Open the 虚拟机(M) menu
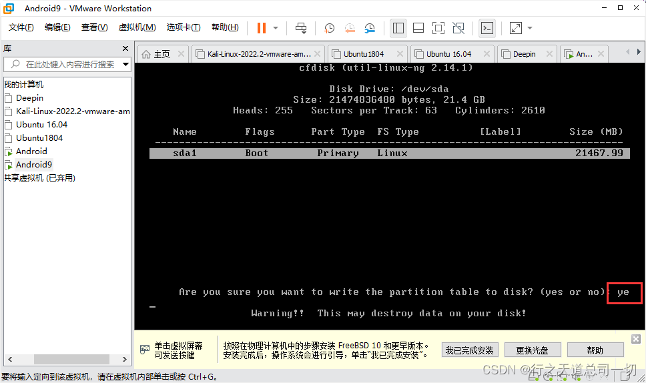 [137, 27]
